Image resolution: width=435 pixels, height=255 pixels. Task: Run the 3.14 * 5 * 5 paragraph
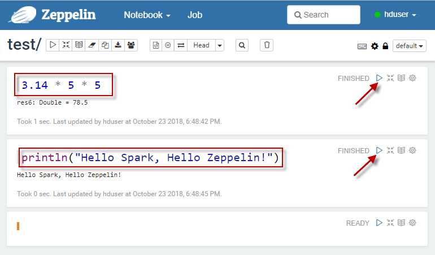(379, 78)
